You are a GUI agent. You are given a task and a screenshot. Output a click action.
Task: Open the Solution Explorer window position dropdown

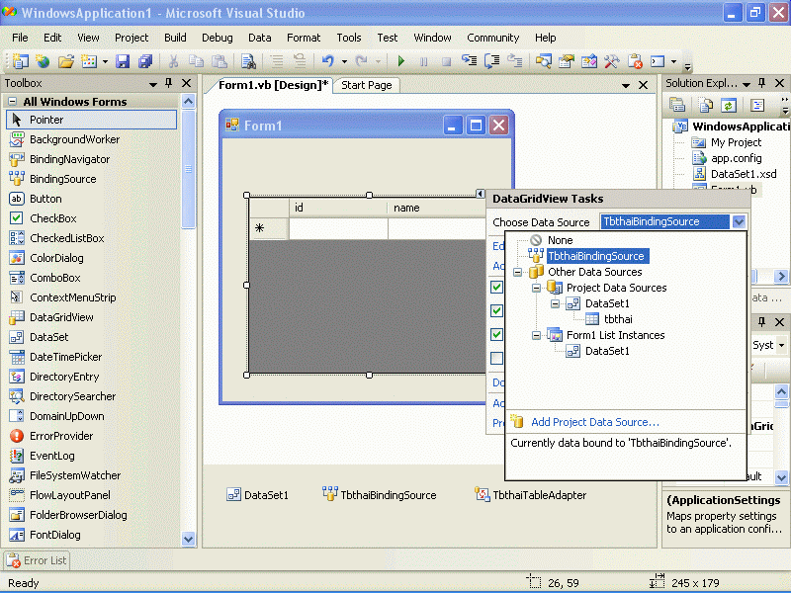747,84
